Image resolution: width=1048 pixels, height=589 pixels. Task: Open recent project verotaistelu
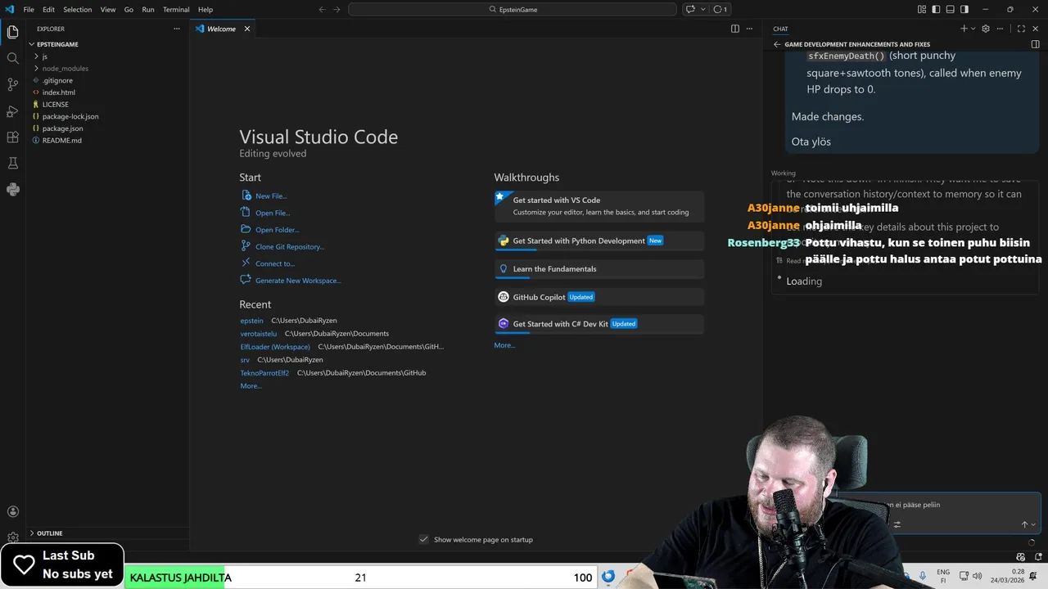[x=259, y=334]
